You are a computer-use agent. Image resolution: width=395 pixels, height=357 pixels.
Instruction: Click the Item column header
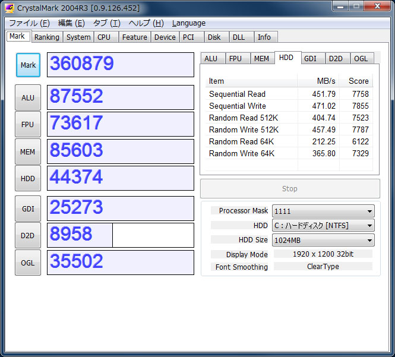point(251,81)
